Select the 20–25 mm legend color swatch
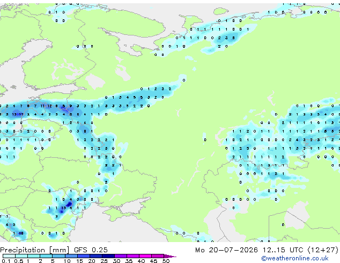Image resolution: width=340 pixels, height=263 pixels. pos(96,256)
